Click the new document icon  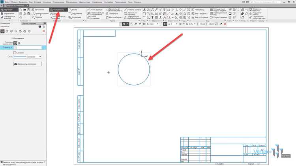[x=21, y=9]
